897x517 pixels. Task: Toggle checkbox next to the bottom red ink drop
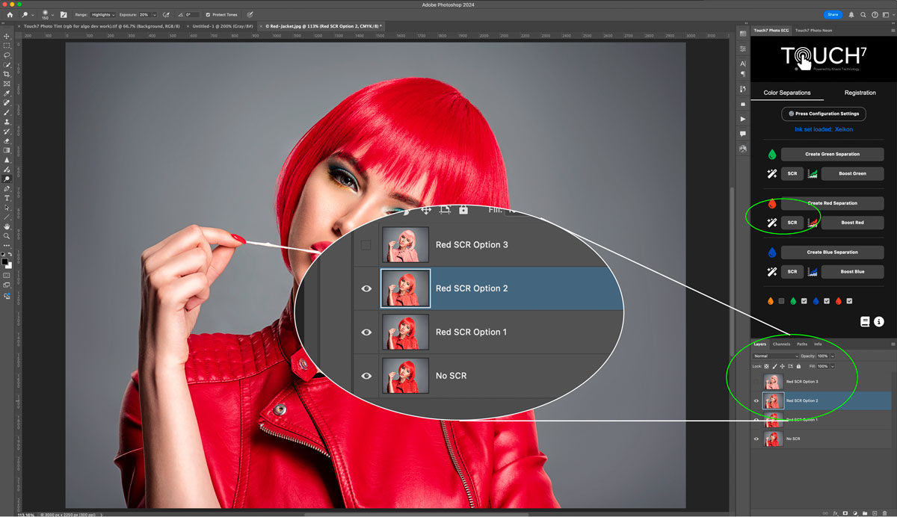pyautogui.click(x=850, y=301)
